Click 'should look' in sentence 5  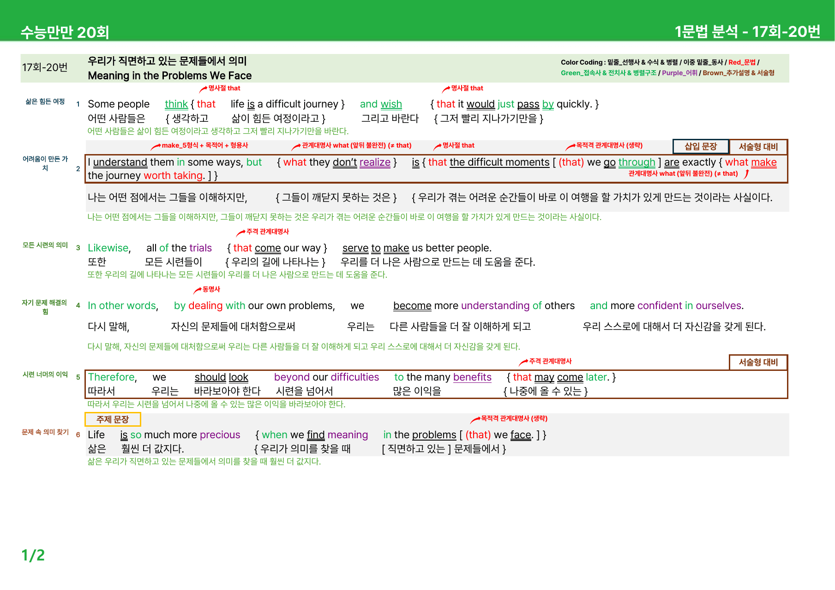[x=221, y=377]
